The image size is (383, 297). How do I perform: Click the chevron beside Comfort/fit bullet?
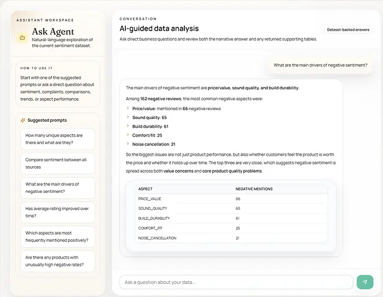[x=128, y=135]
